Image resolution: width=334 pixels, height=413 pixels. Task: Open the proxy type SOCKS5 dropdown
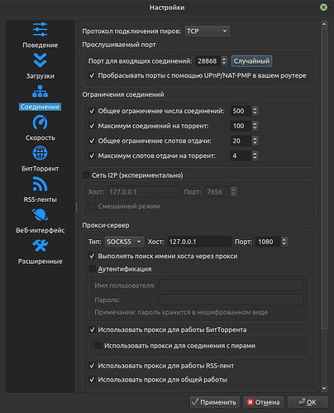pyautogui.click(x=125, y=242)
